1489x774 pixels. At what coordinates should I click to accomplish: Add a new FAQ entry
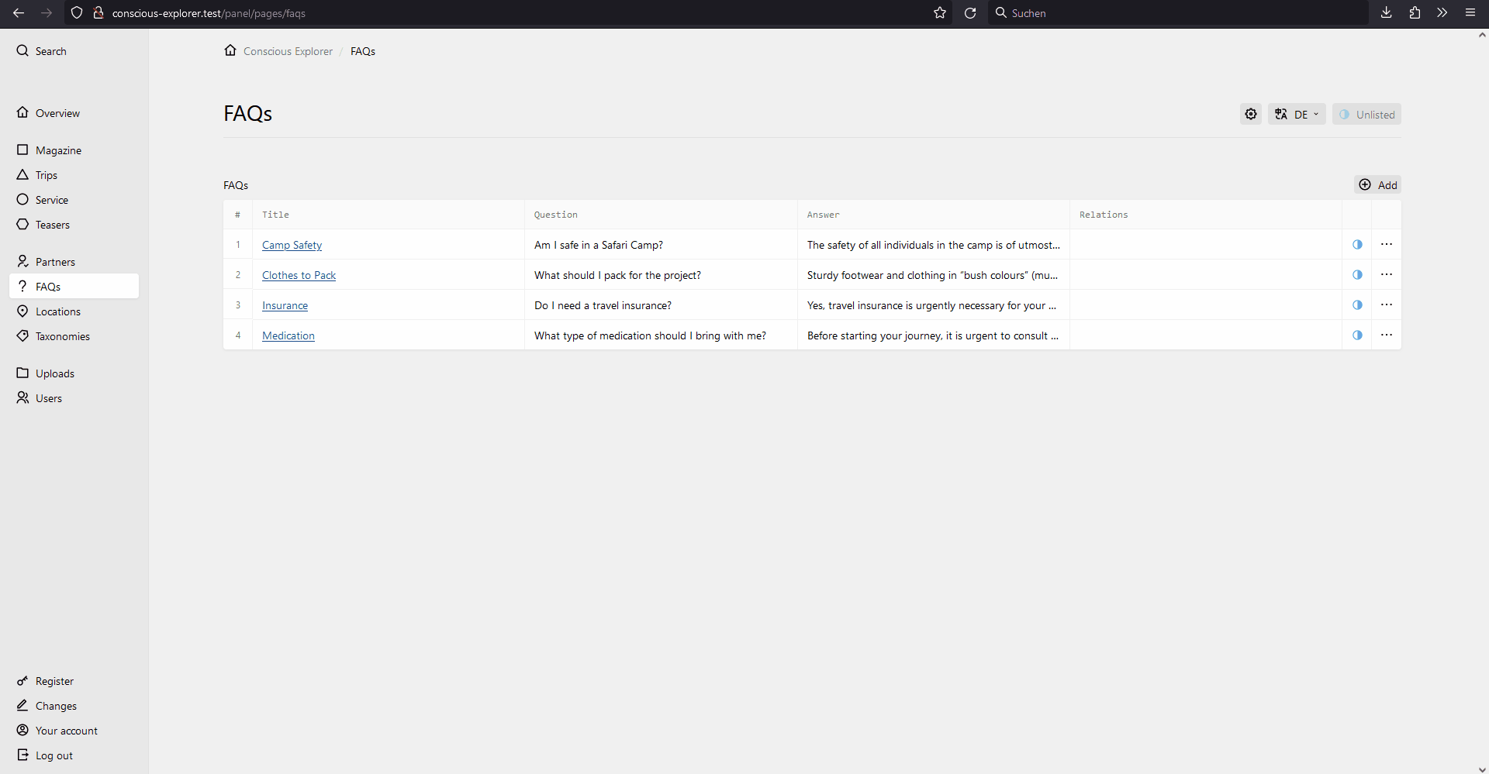point(1379,184)
